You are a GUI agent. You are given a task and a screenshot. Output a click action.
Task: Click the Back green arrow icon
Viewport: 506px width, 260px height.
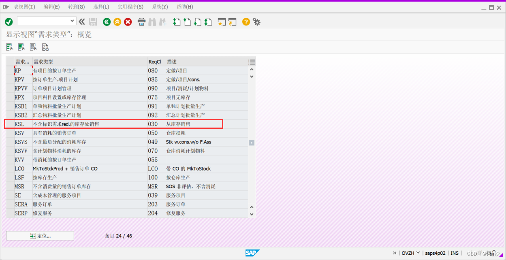(x=106, y=22)
